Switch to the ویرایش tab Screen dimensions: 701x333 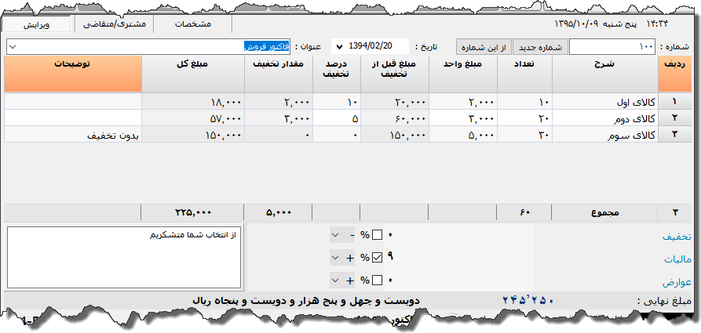37,24
